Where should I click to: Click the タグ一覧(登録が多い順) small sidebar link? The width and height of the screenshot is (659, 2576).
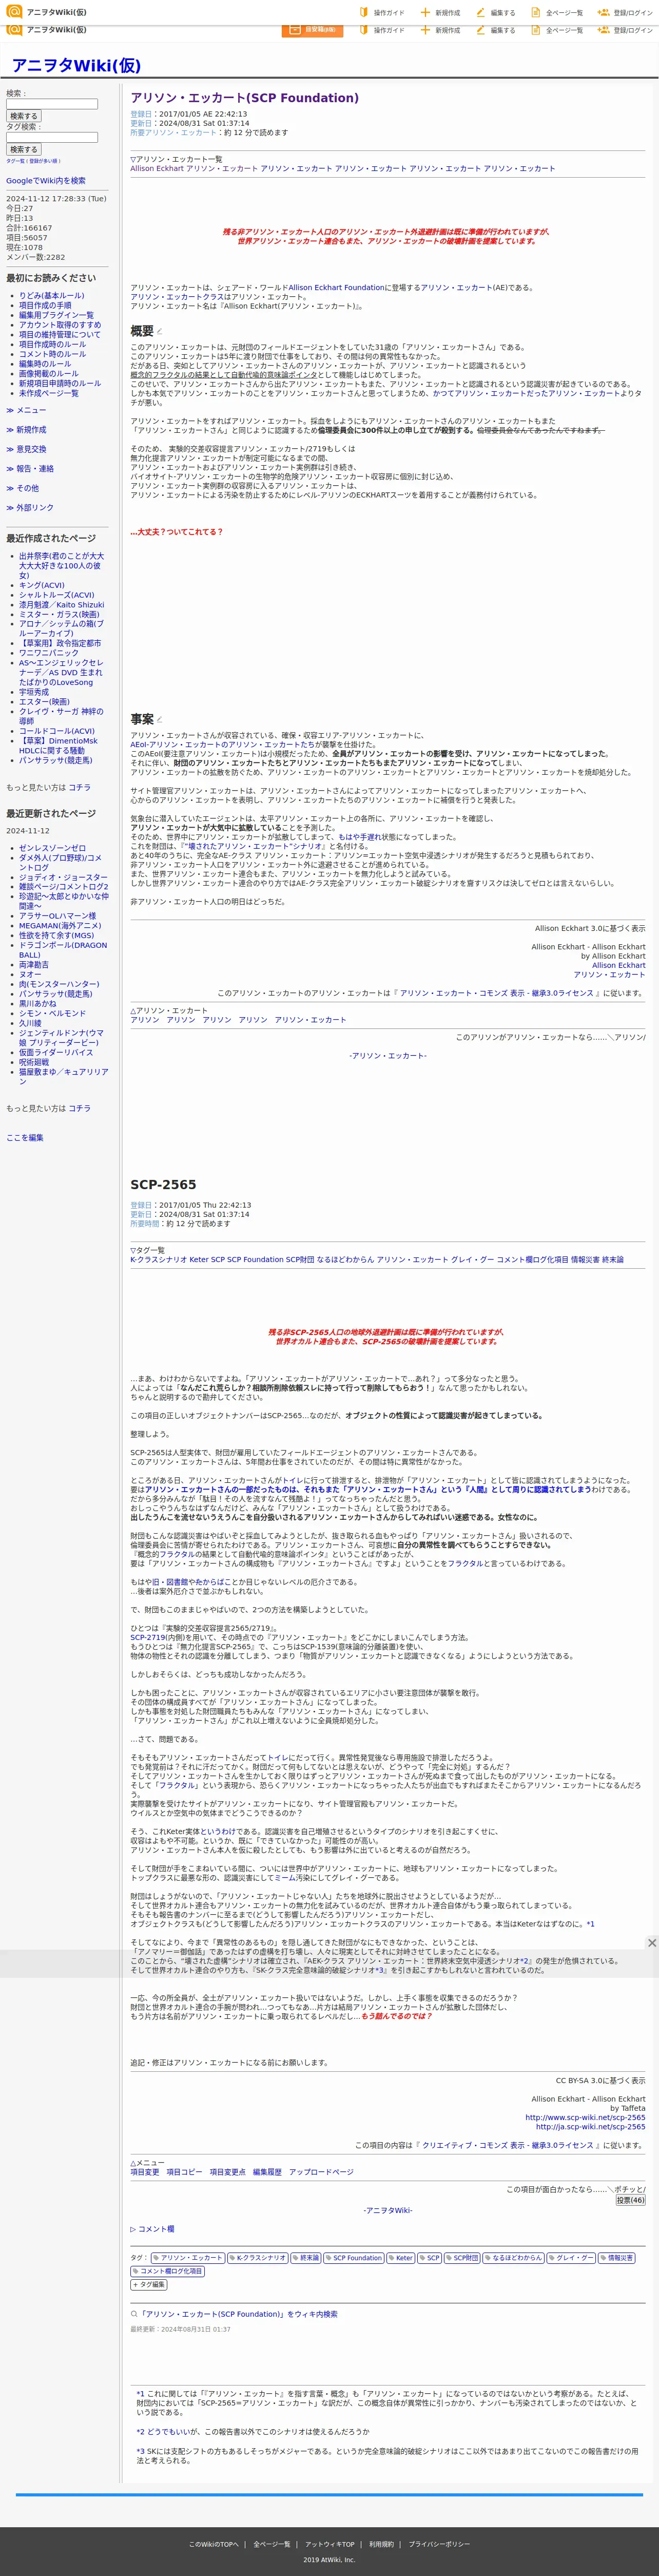pyautogui.click(x=33, y=160)
